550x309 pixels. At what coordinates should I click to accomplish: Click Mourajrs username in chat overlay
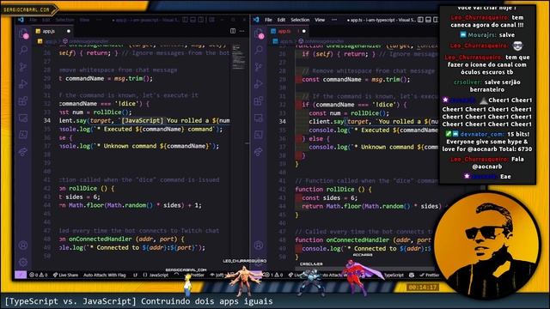point(481,35)
